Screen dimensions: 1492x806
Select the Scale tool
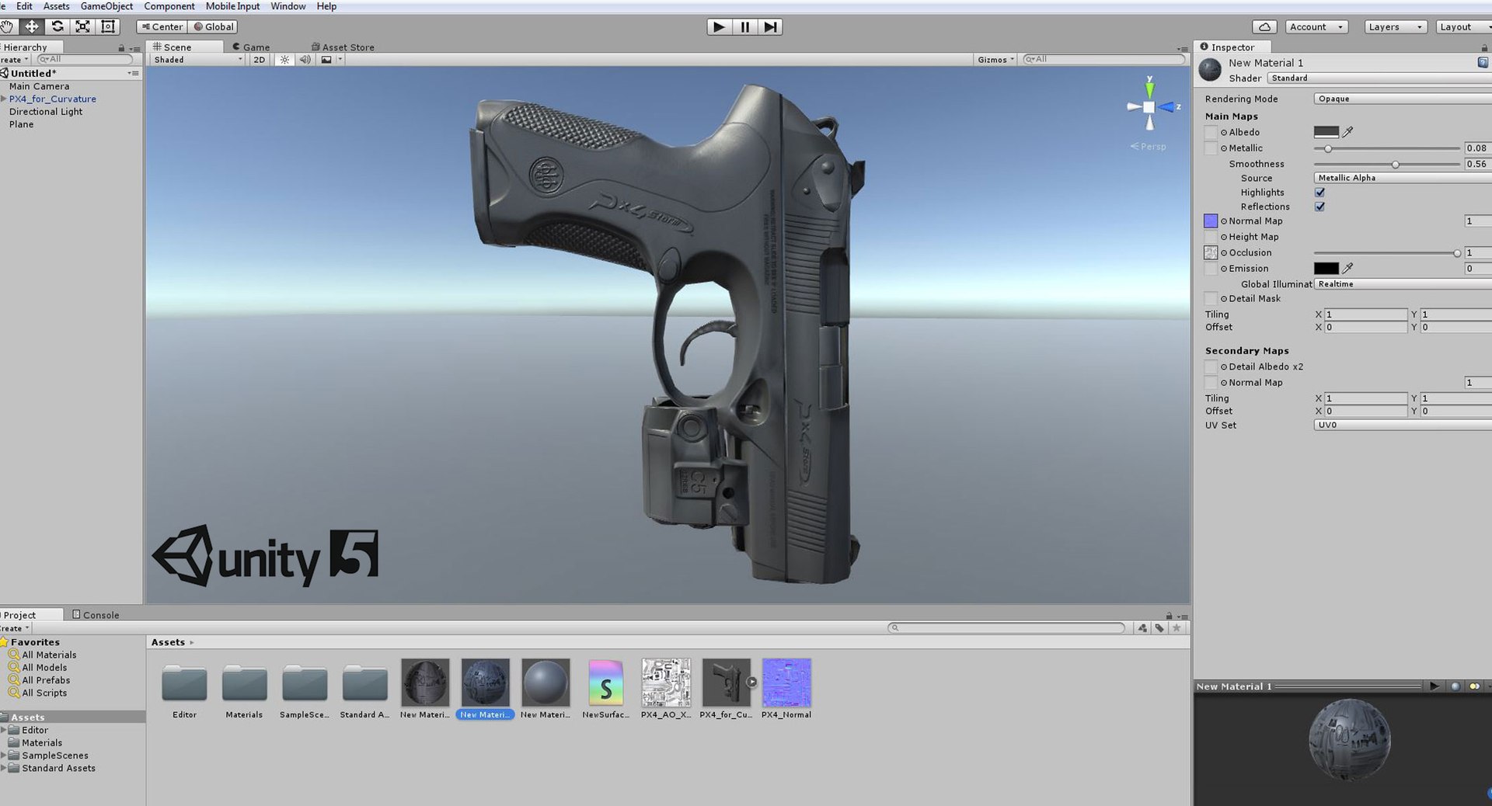pyautogui.click(x=82, y=26)
